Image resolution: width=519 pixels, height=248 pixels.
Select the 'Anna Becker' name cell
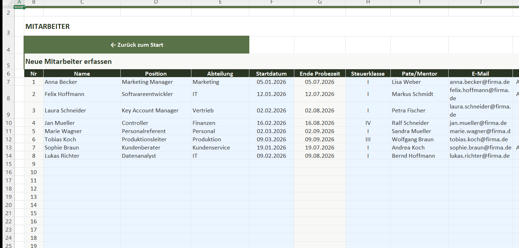[x=82, y=82]
